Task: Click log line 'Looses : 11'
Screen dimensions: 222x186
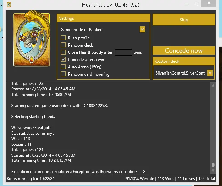Action: pyautogui.click(x=21, y=144)
